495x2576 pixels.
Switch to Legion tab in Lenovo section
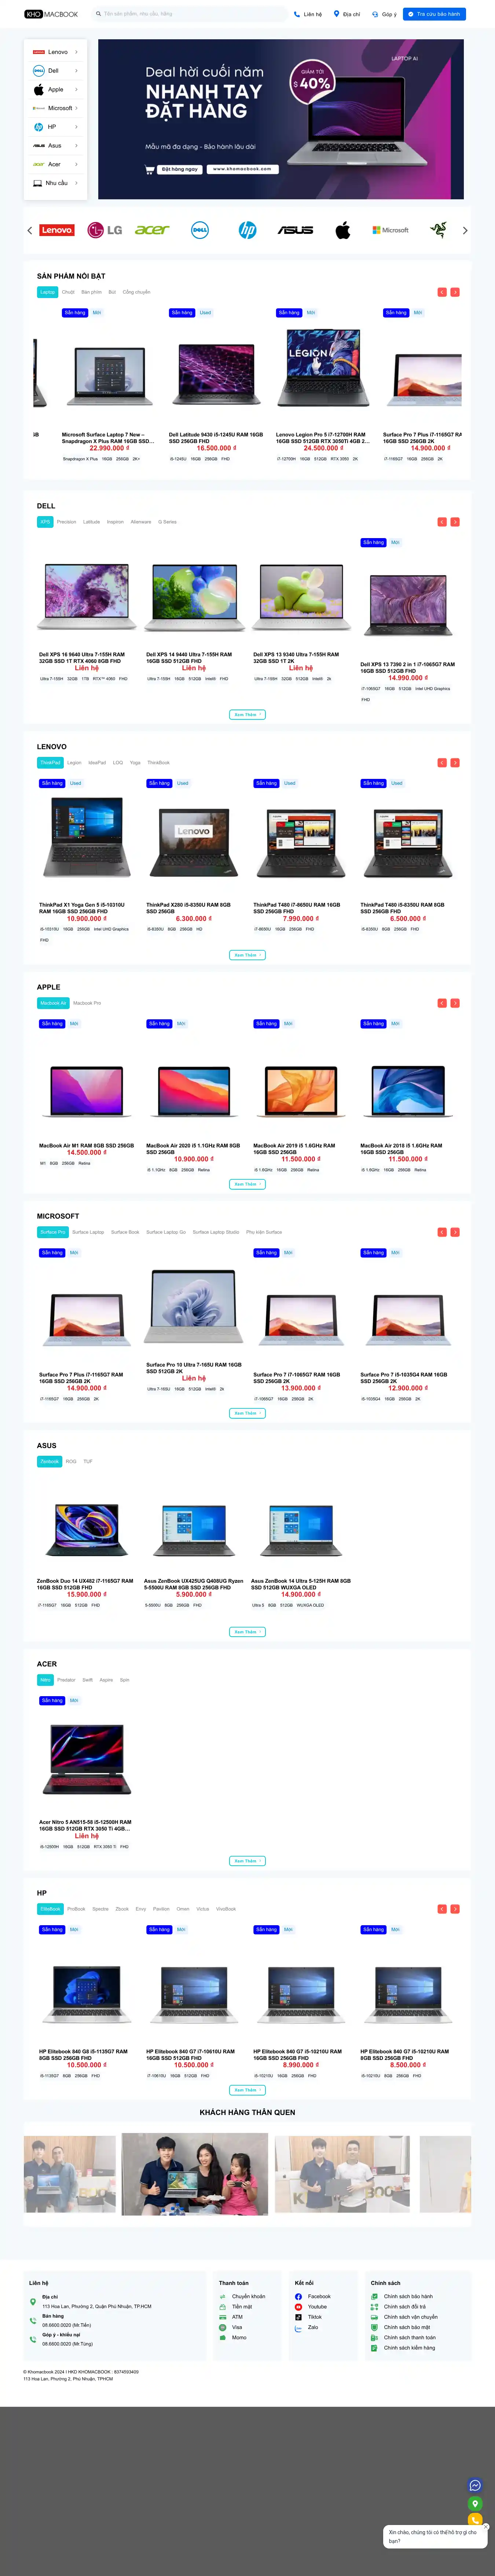[75, 762]
